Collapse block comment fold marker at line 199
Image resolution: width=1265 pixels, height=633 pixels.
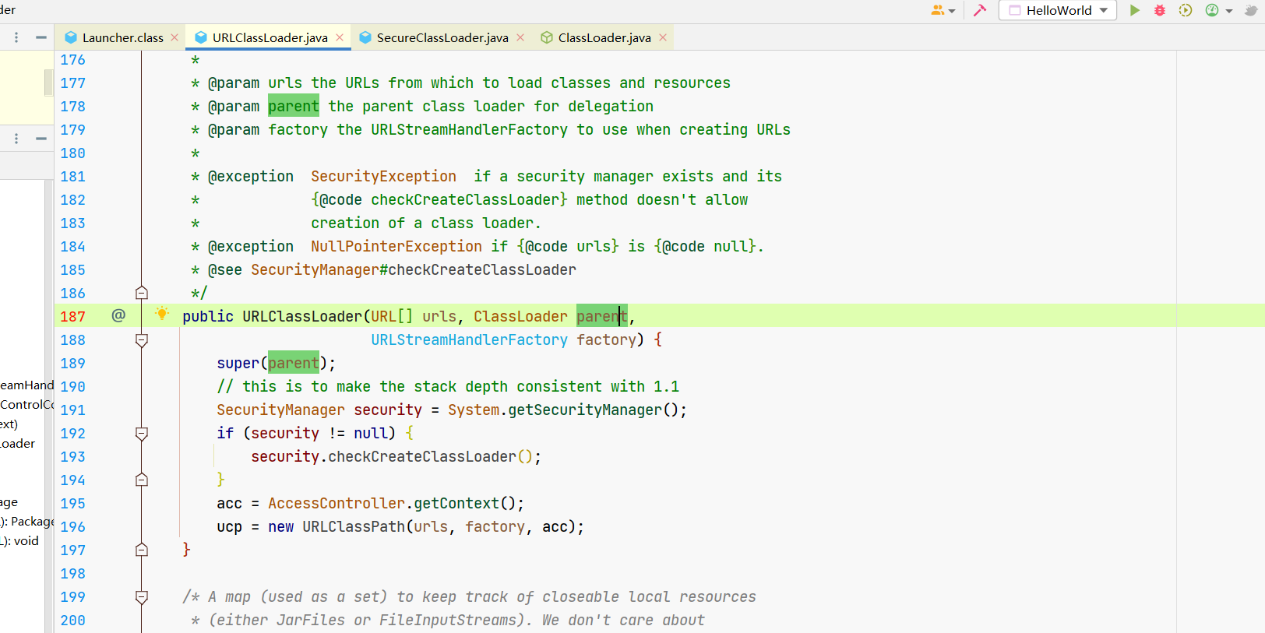(142, 597)
